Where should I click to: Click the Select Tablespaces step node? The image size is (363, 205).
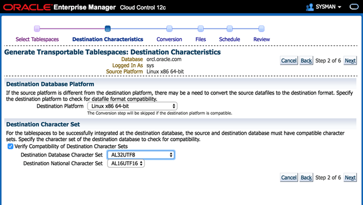(37, 29)
